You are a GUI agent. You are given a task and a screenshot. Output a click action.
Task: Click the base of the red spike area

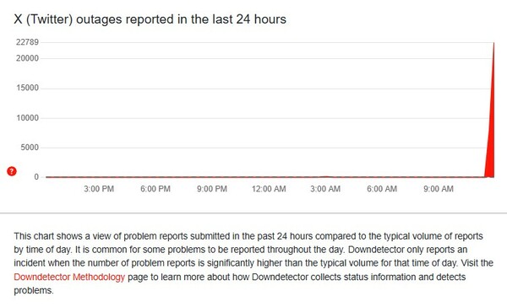click(x=489, y=175)
